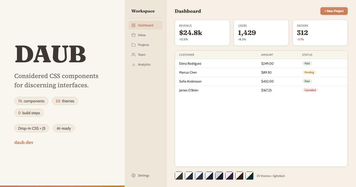Click the Projects folder icon
This screenshot has width=356, height=187.
(x=133, y=45)
